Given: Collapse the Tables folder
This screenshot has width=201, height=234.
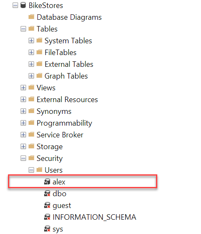Looking at the screenshot, I should tap(23, 29).
